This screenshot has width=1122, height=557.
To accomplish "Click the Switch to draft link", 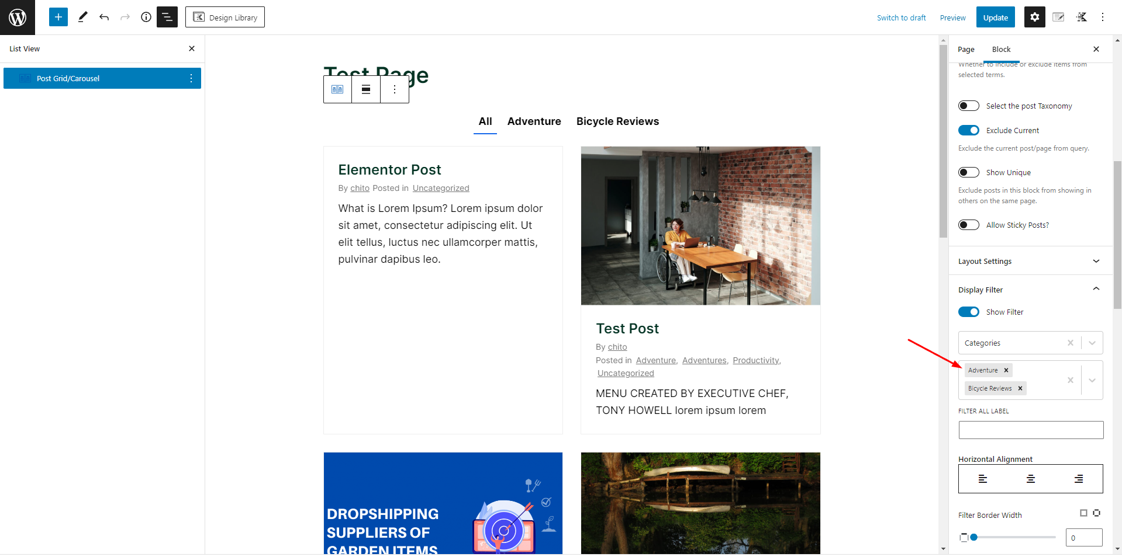I will [x=901, y=18].
